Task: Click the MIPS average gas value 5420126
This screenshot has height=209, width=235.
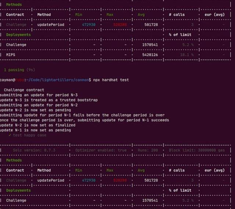Action: click(150, 55)
